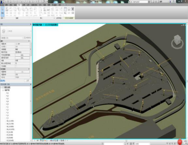
Task: Click the Project Browser vertical scrollbar
Action: [x=31, y=101]
